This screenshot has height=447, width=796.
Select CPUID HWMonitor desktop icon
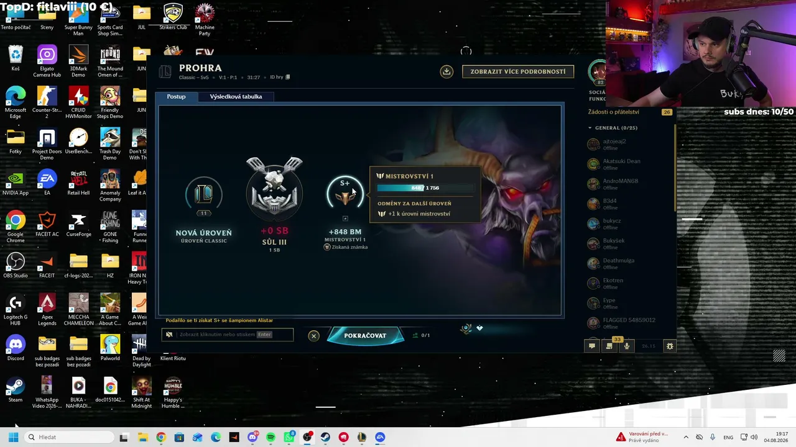78,102
